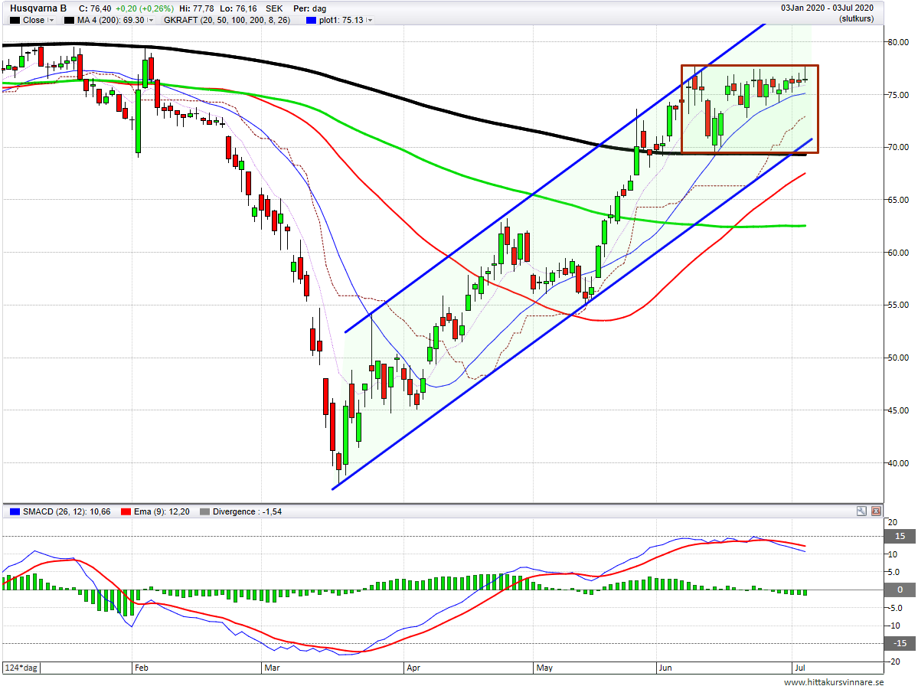Click the Ema (9): 12,20 label
Viewport: 918px width, 686px height.
(x=162, y=511)
